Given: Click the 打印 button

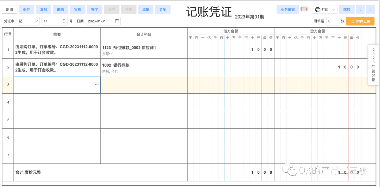Looking at the screenshot, I should pos(321,10).
